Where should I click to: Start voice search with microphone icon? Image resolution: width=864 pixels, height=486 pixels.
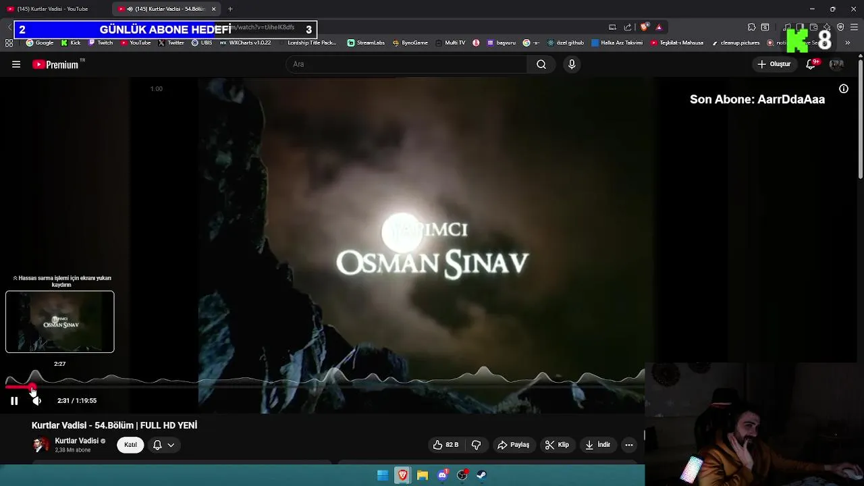pos(572,64)
